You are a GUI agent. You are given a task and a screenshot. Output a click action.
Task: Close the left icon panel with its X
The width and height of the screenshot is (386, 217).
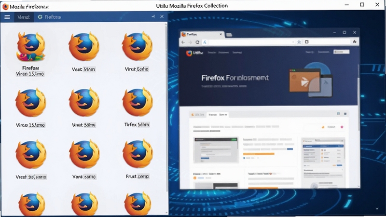[x=162, y=16]
